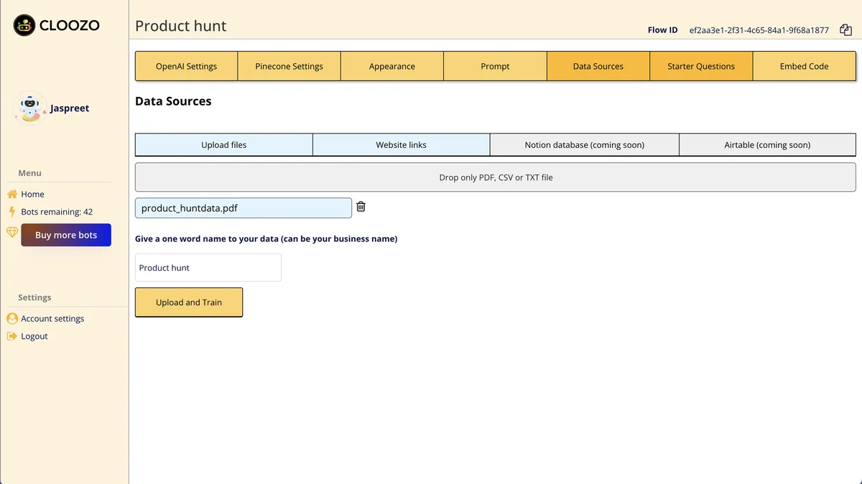Click the diamond icon beside Buy more bots
Image resolution: width=862 pixels, height=484 pixels.
click(12, 232)
